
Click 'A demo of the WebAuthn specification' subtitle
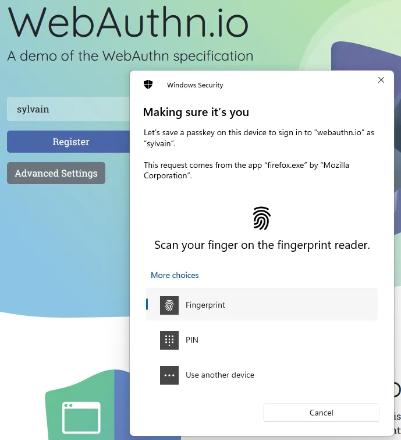[130, 56]
